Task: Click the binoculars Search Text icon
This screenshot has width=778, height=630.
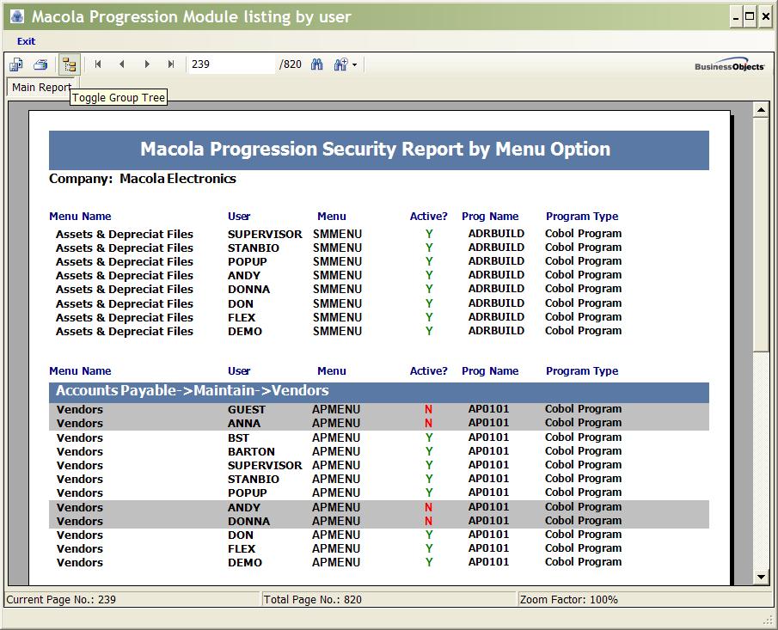Action: 316,64
